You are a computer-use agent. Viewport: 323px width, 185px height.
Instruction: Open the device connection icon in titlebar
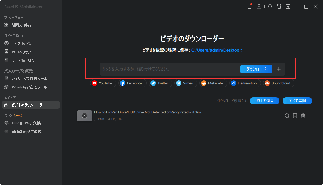[x=250, y=6]
